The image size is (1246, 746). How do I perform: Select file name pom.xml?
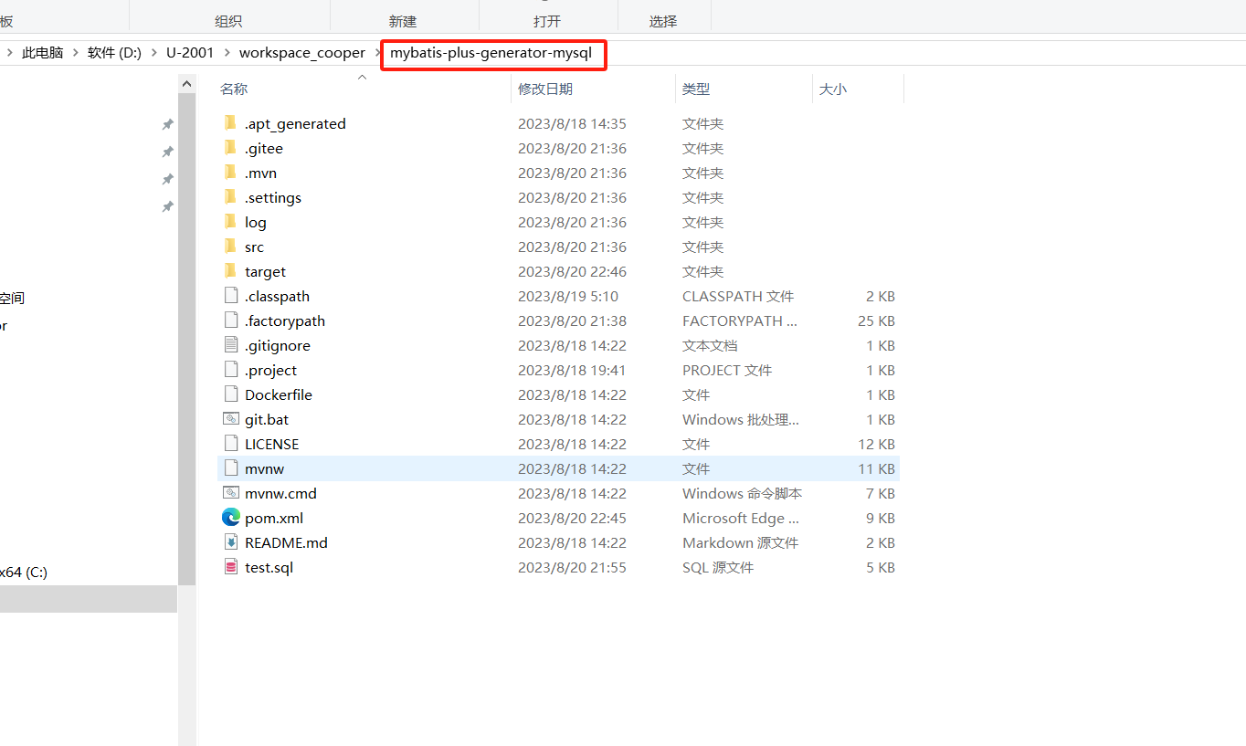[274, 518]
